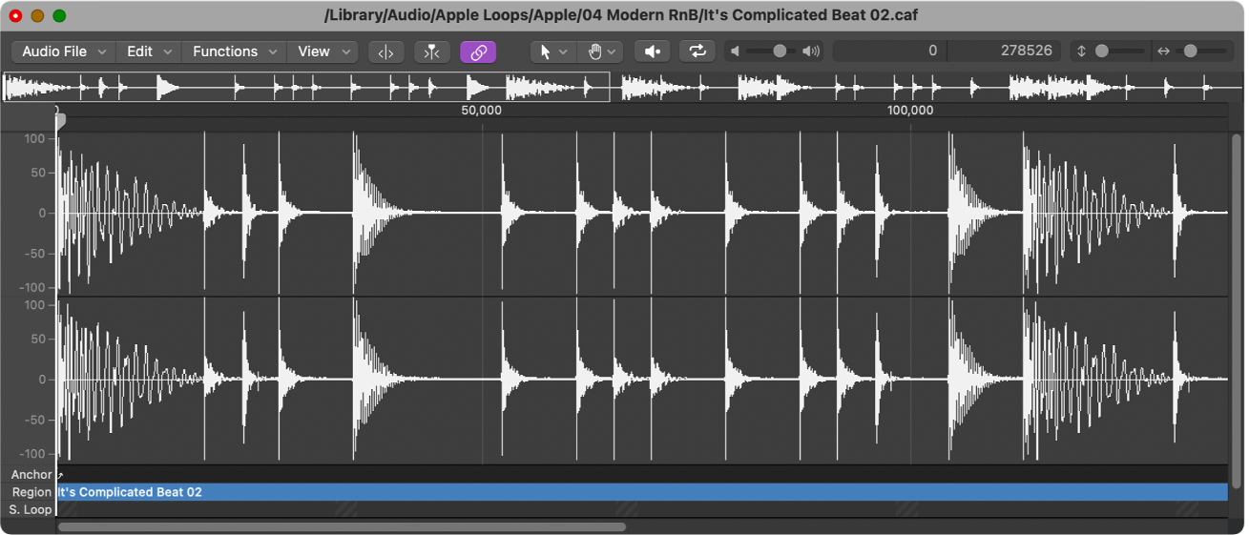Click the horizontal scrollbar thumb
1249x535 pixels.
point(342,526)
